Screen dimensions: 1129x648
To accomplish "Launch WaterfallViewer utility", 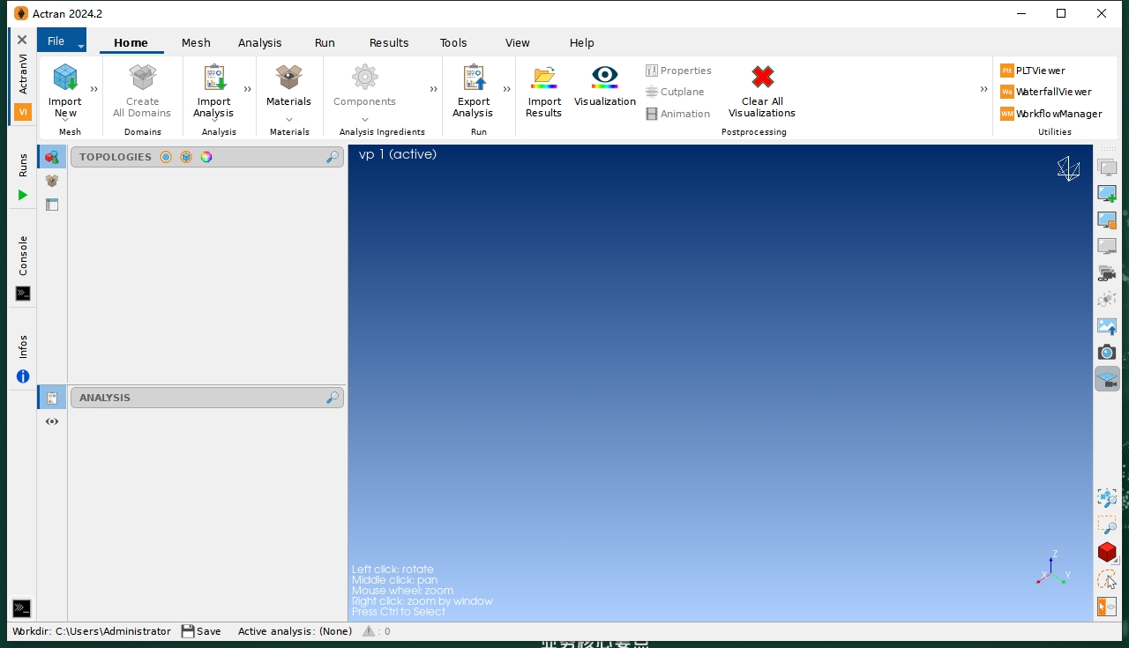I will point(1046,92).
